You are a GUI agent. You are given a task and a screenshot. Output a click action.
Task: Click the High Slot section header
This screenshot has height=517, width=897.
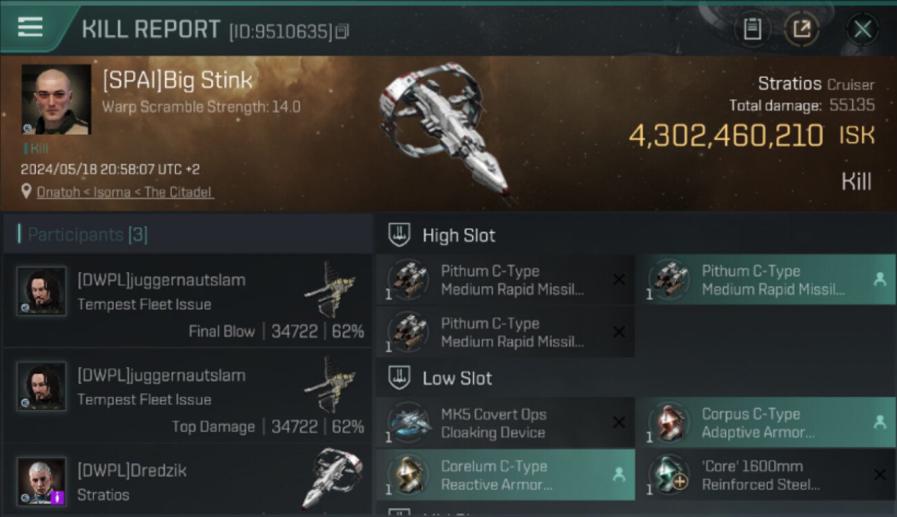(458, 235)
